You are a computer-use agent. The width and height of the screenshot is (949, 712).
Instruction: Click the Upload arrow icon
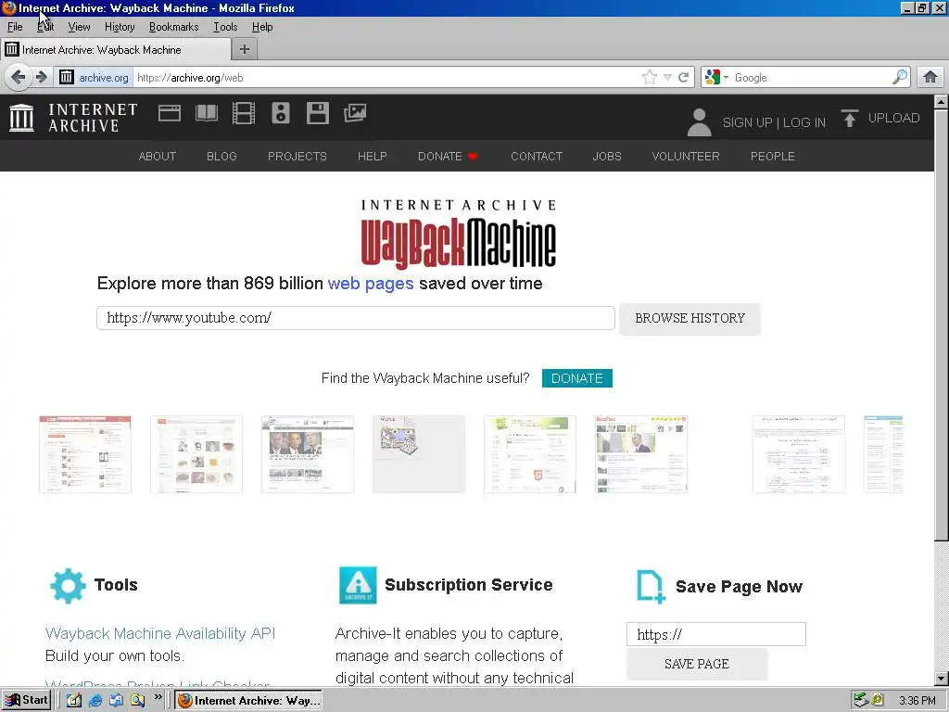pos(849,118)
